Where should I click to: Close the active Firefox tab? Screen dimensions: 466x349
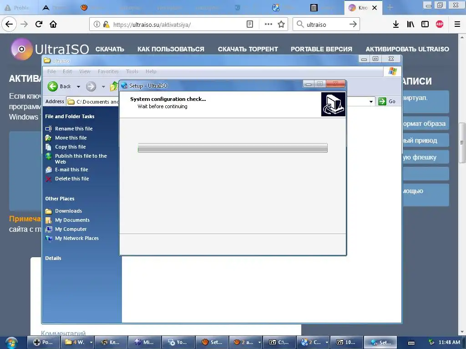[375, 8]
